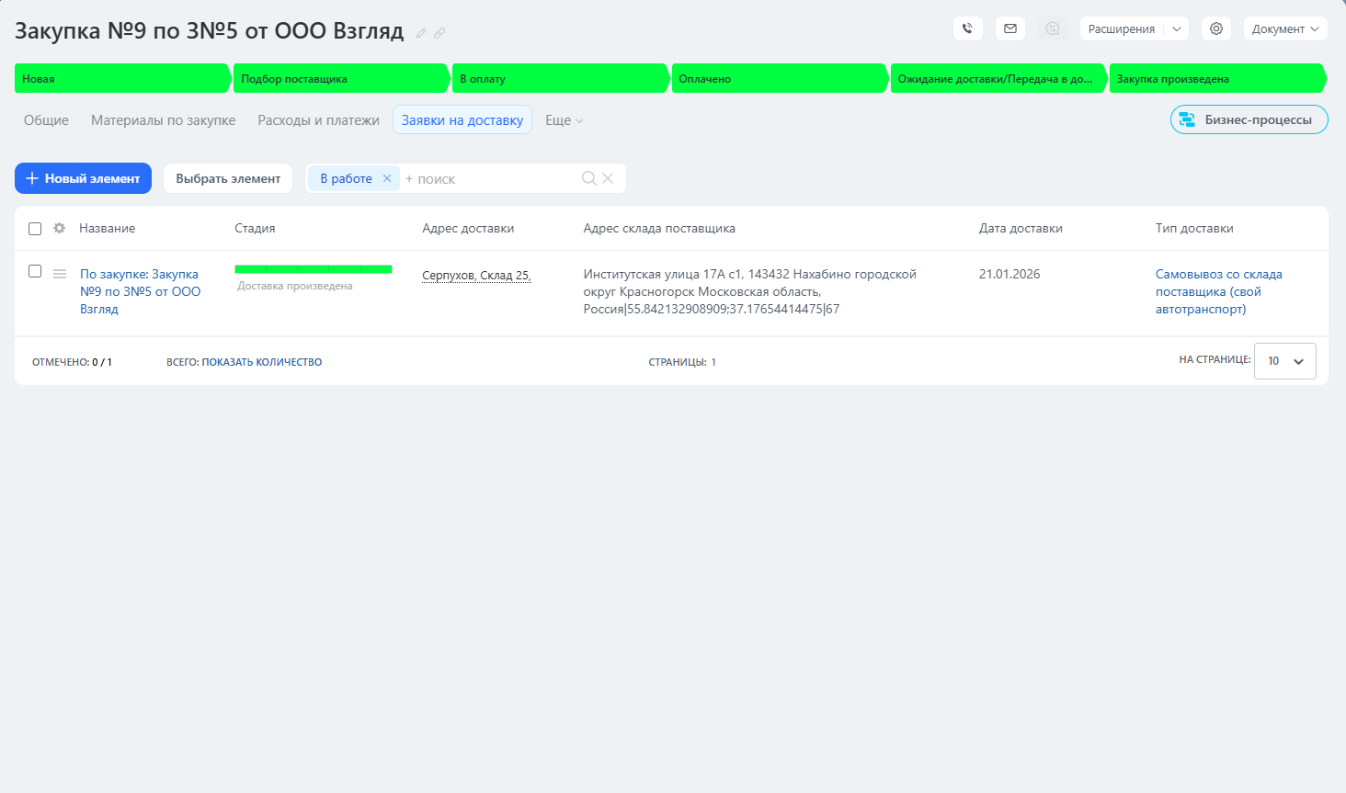Open the 'Документ' dropdown menu
1346x793 pixels.
pos(1284,28)
